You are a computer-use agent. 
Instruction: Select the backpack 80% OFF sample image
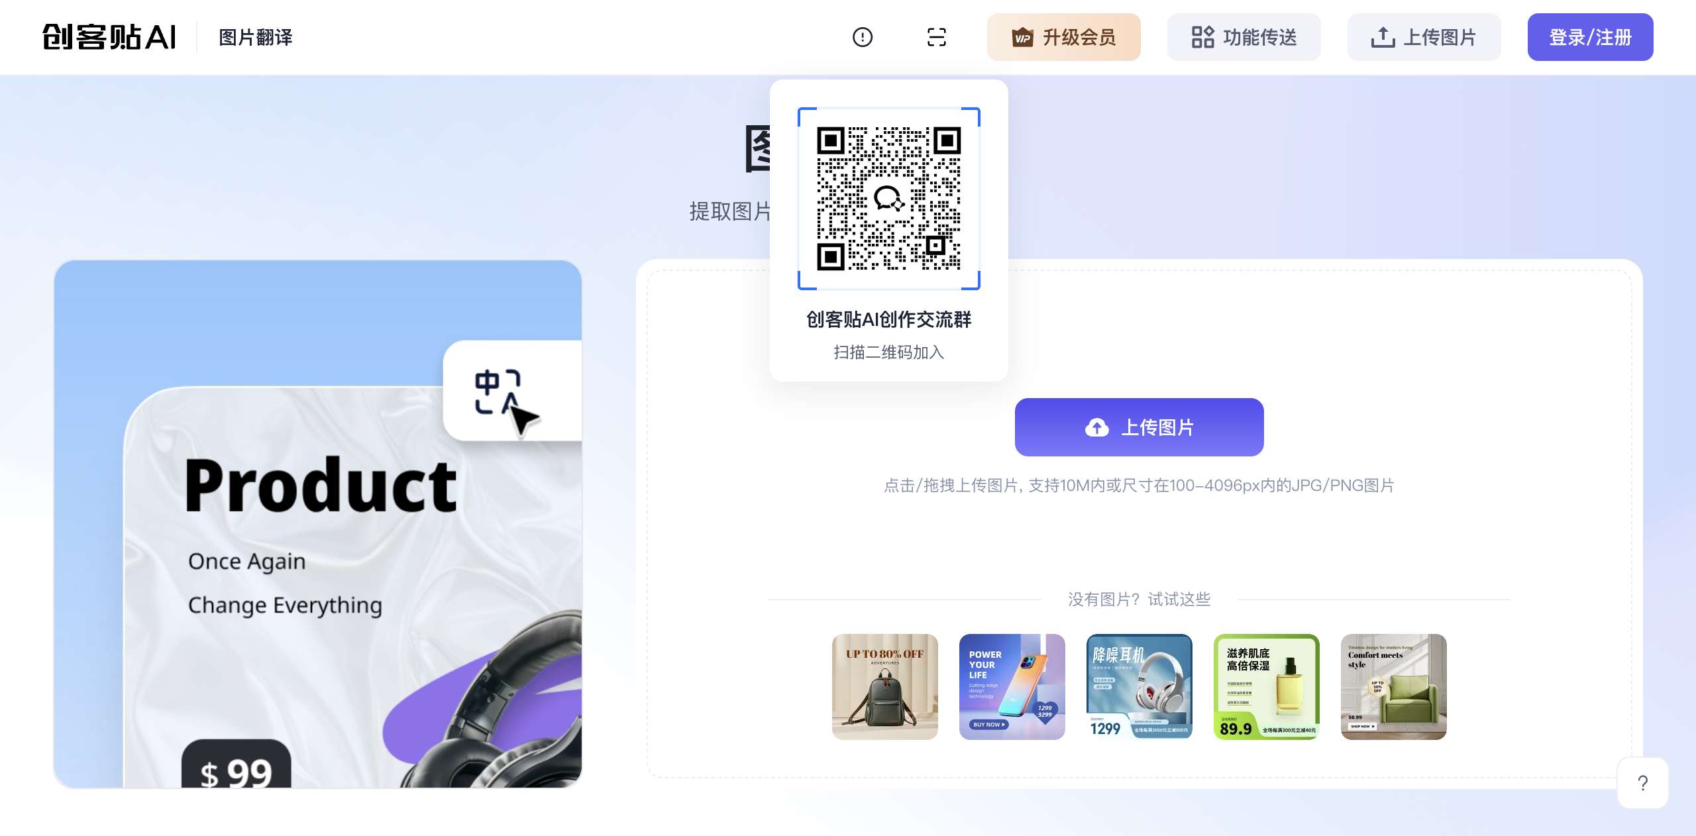(x=884, y=686)
